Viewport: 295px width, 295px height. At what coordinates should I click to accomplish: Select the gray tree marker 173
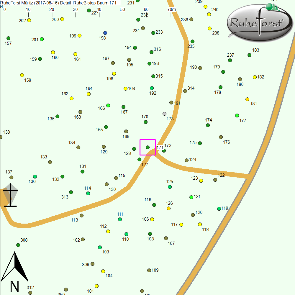point(165,114)
